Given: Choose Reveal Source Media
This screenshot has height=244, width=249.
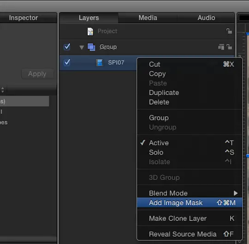Looking at the screenshot, I should (x=190, y=234).
